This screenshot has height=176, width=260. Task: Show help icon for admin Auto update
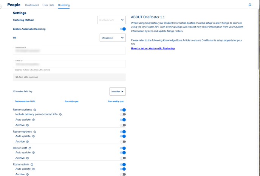pyautogui.click(x=34, y=169)
